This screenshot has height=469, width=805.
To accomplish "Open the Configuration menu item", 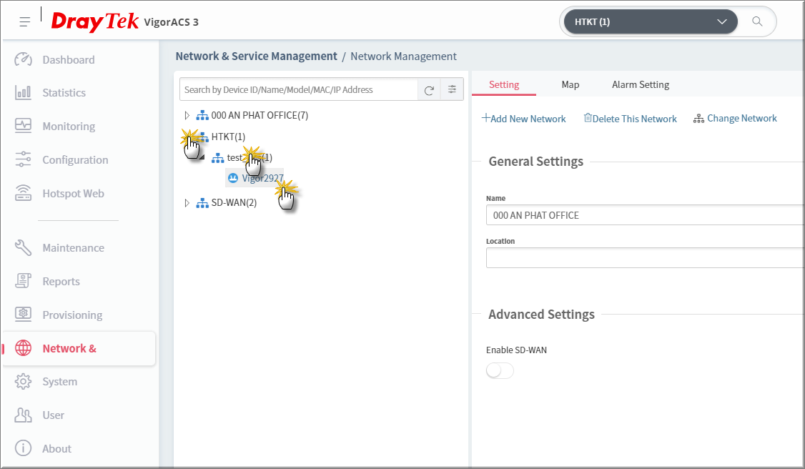I will point(75,160).
